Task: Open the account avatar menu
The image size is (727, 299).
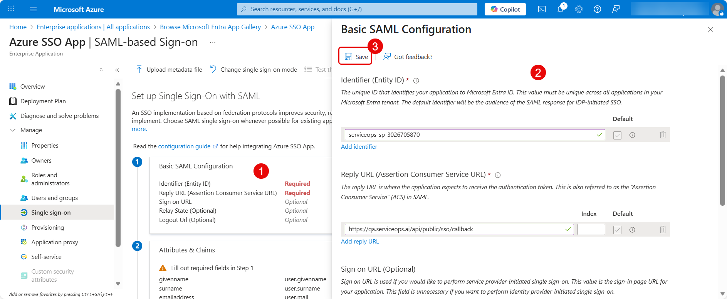Action: click(717, 9)
